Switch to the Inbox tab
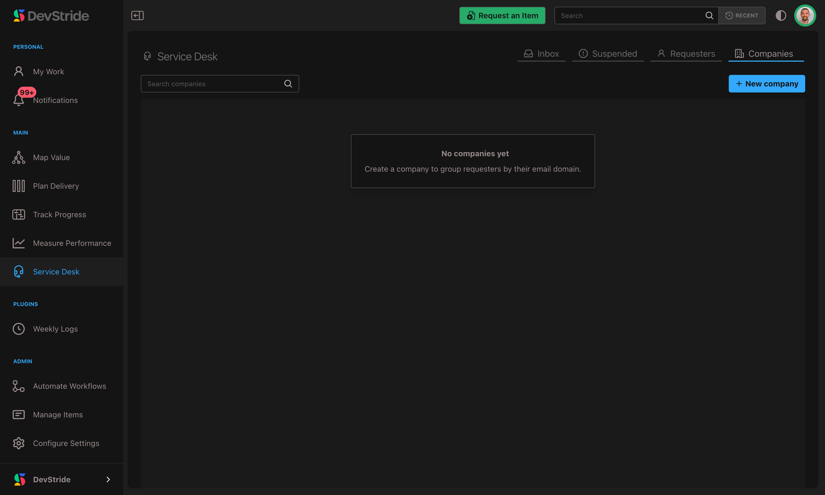 (541, 54)
